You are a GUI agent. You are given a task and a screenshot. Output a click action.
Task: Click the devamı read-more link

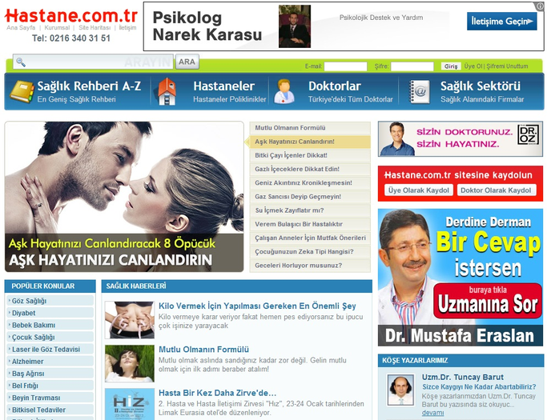coord(432,413)
